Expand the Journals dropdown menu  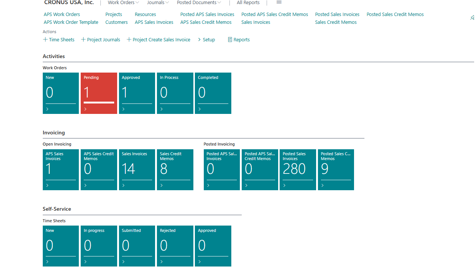click(158, 3)
